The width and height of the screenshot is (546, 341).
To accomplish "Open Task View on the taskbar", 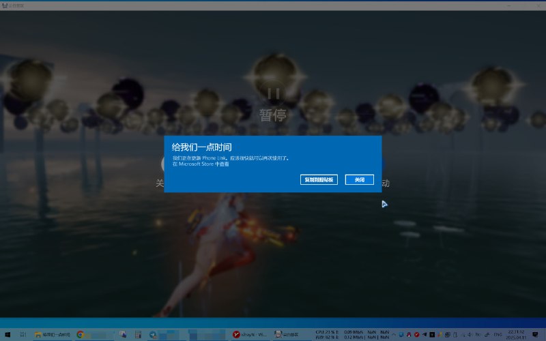I will [x=23, y=334].
